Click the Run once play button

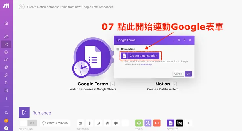(24, 112)
